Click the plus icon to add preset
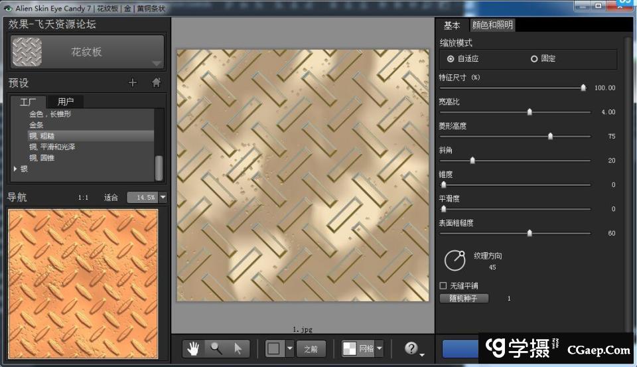The width and height of the screenshot is (637, 367). [x=133, y=83]
